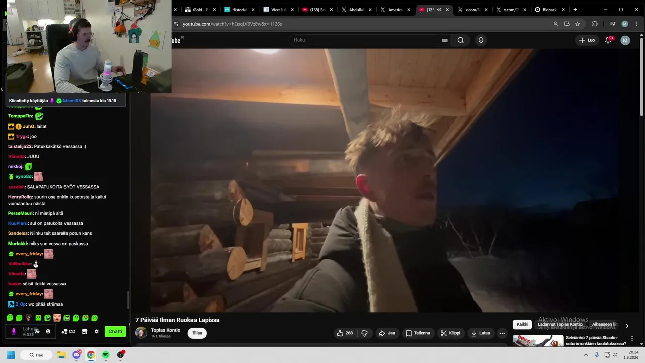
Task: Open the chat emoji picker
Action: (48, 331)
